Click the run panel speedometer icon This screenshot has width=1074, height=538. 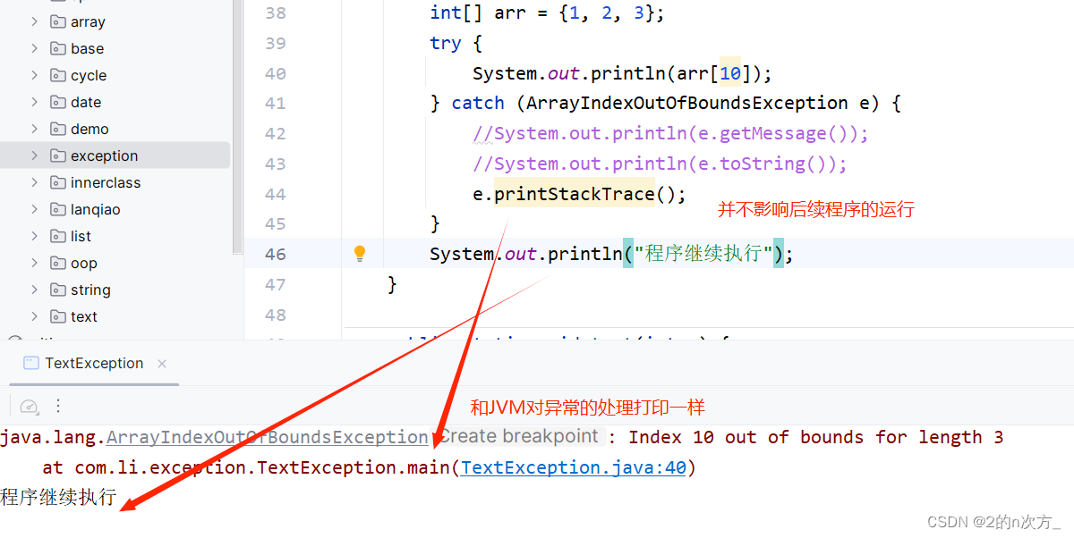pos(29,406)
